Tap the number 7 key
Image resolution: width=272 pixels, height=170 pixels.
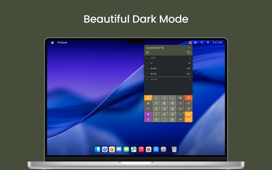[x=156, y=103]
